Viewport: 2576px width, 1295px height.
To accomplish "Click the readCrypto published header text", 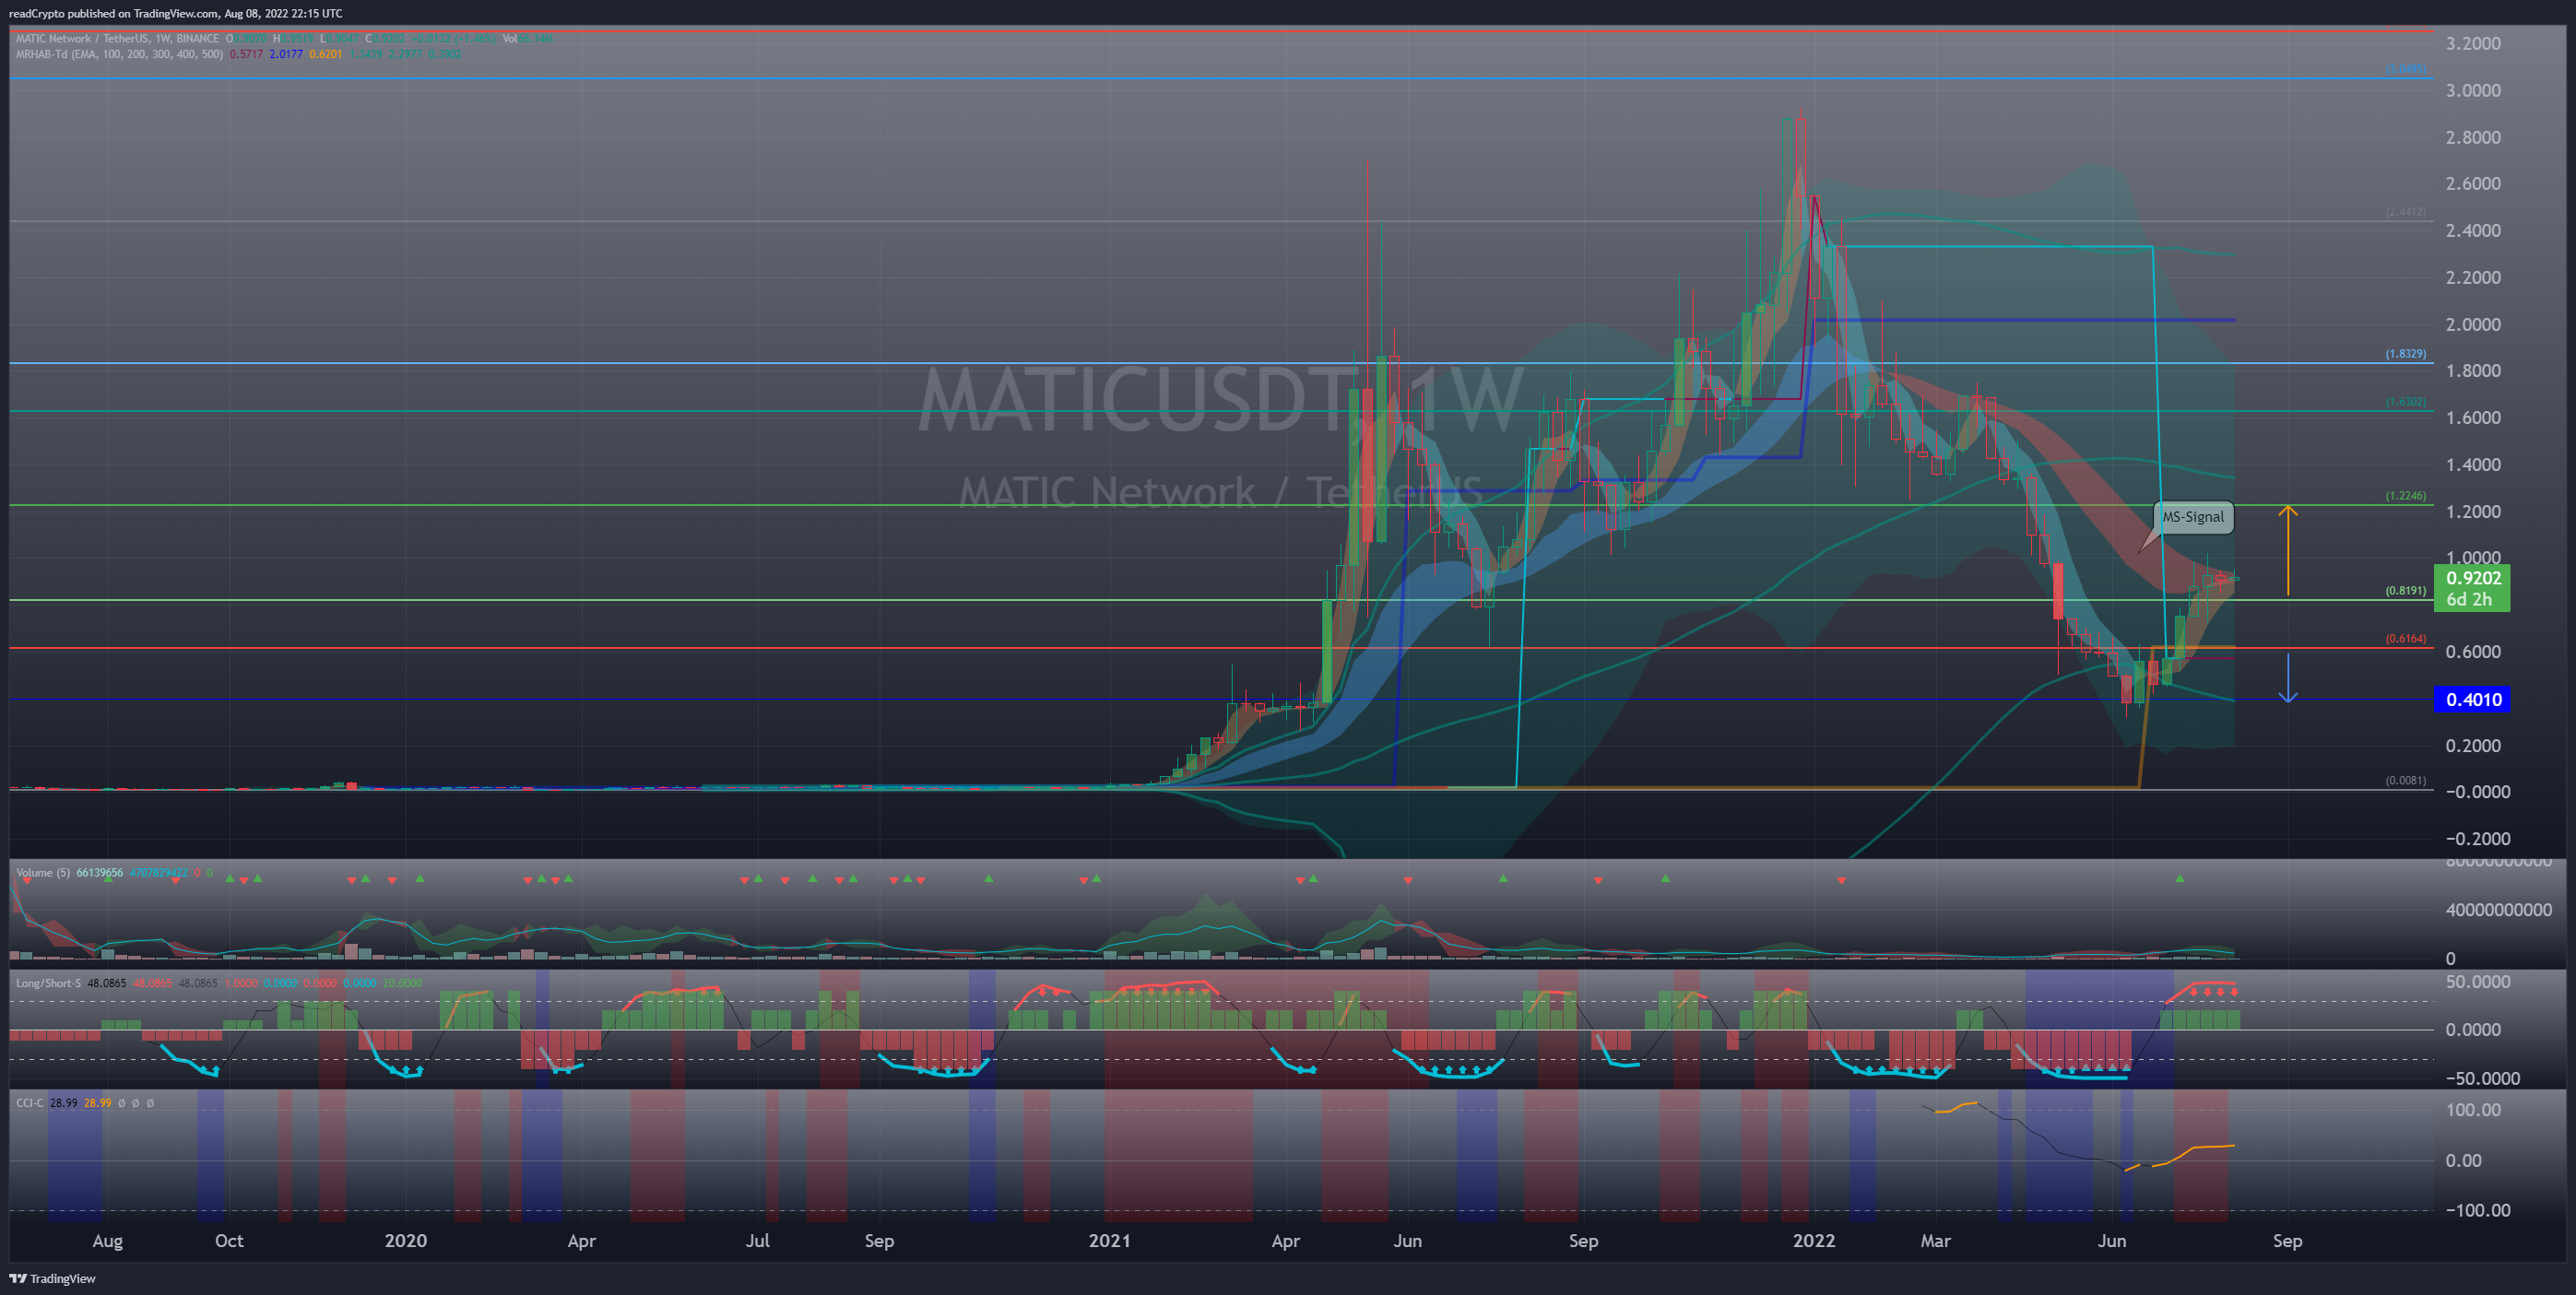I will point(176,13).
